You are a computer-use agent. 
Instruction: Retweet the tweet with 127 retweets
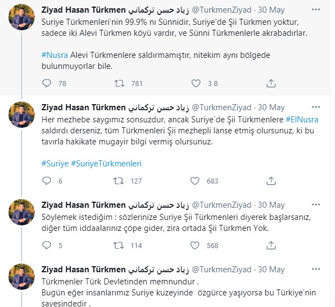tap(118, 181)
